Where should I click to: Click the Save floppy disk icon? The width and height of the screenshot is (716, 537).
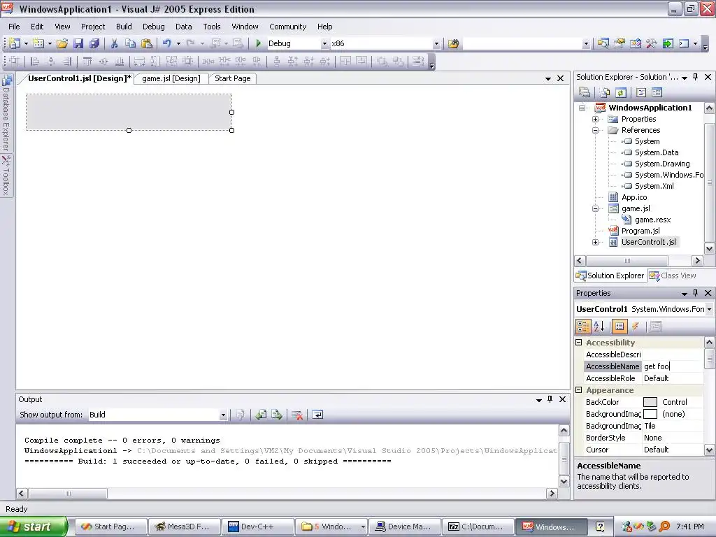(78, 43)
